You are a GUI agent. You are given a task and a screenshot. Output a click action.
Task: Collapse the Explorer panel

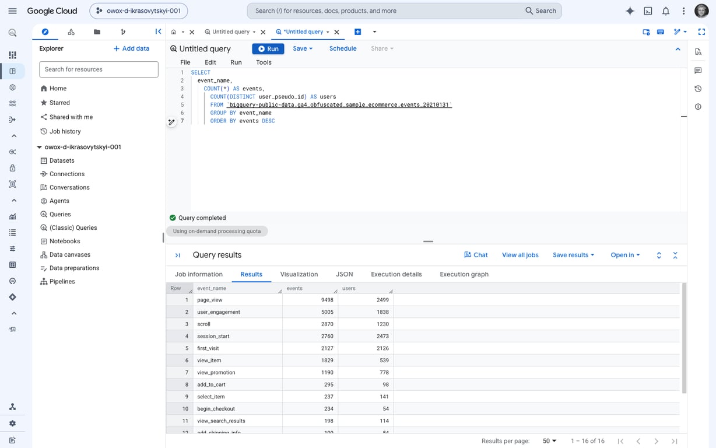point(158,32)
